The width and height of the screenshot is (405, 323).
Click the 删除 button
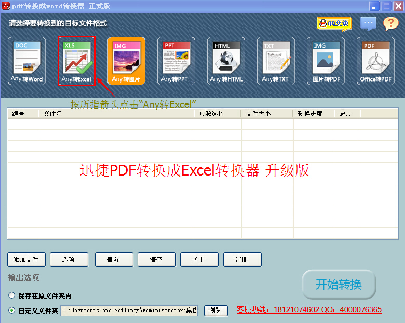coord(114,260)
